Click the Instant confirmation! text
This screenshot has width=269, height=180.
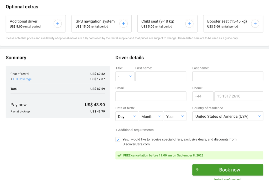(x=228, y=179)
